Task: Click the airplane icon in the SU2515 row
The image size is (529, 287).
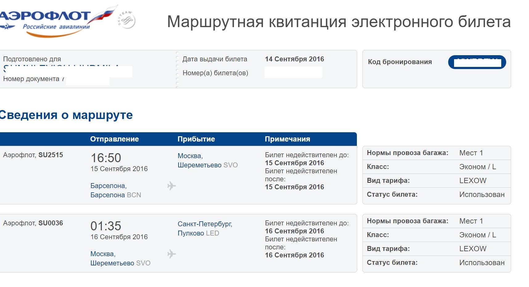Action: [172, 186]
